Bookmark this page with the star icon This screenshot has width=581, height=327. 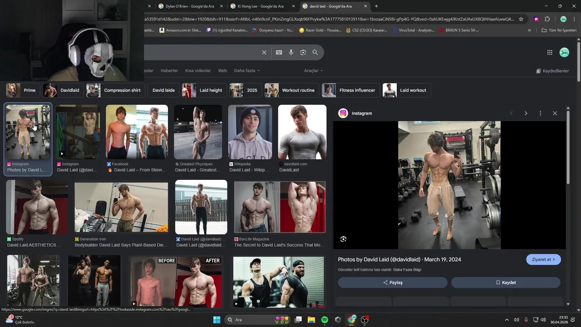521,19
